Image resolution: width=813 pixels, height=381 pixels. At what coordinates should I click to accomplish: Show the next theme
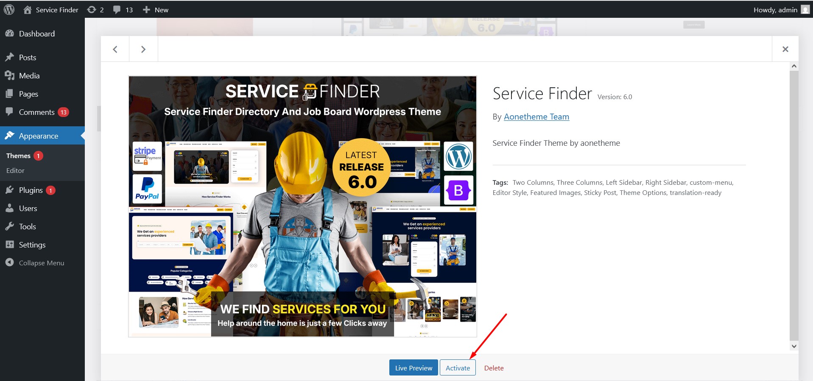143,49
